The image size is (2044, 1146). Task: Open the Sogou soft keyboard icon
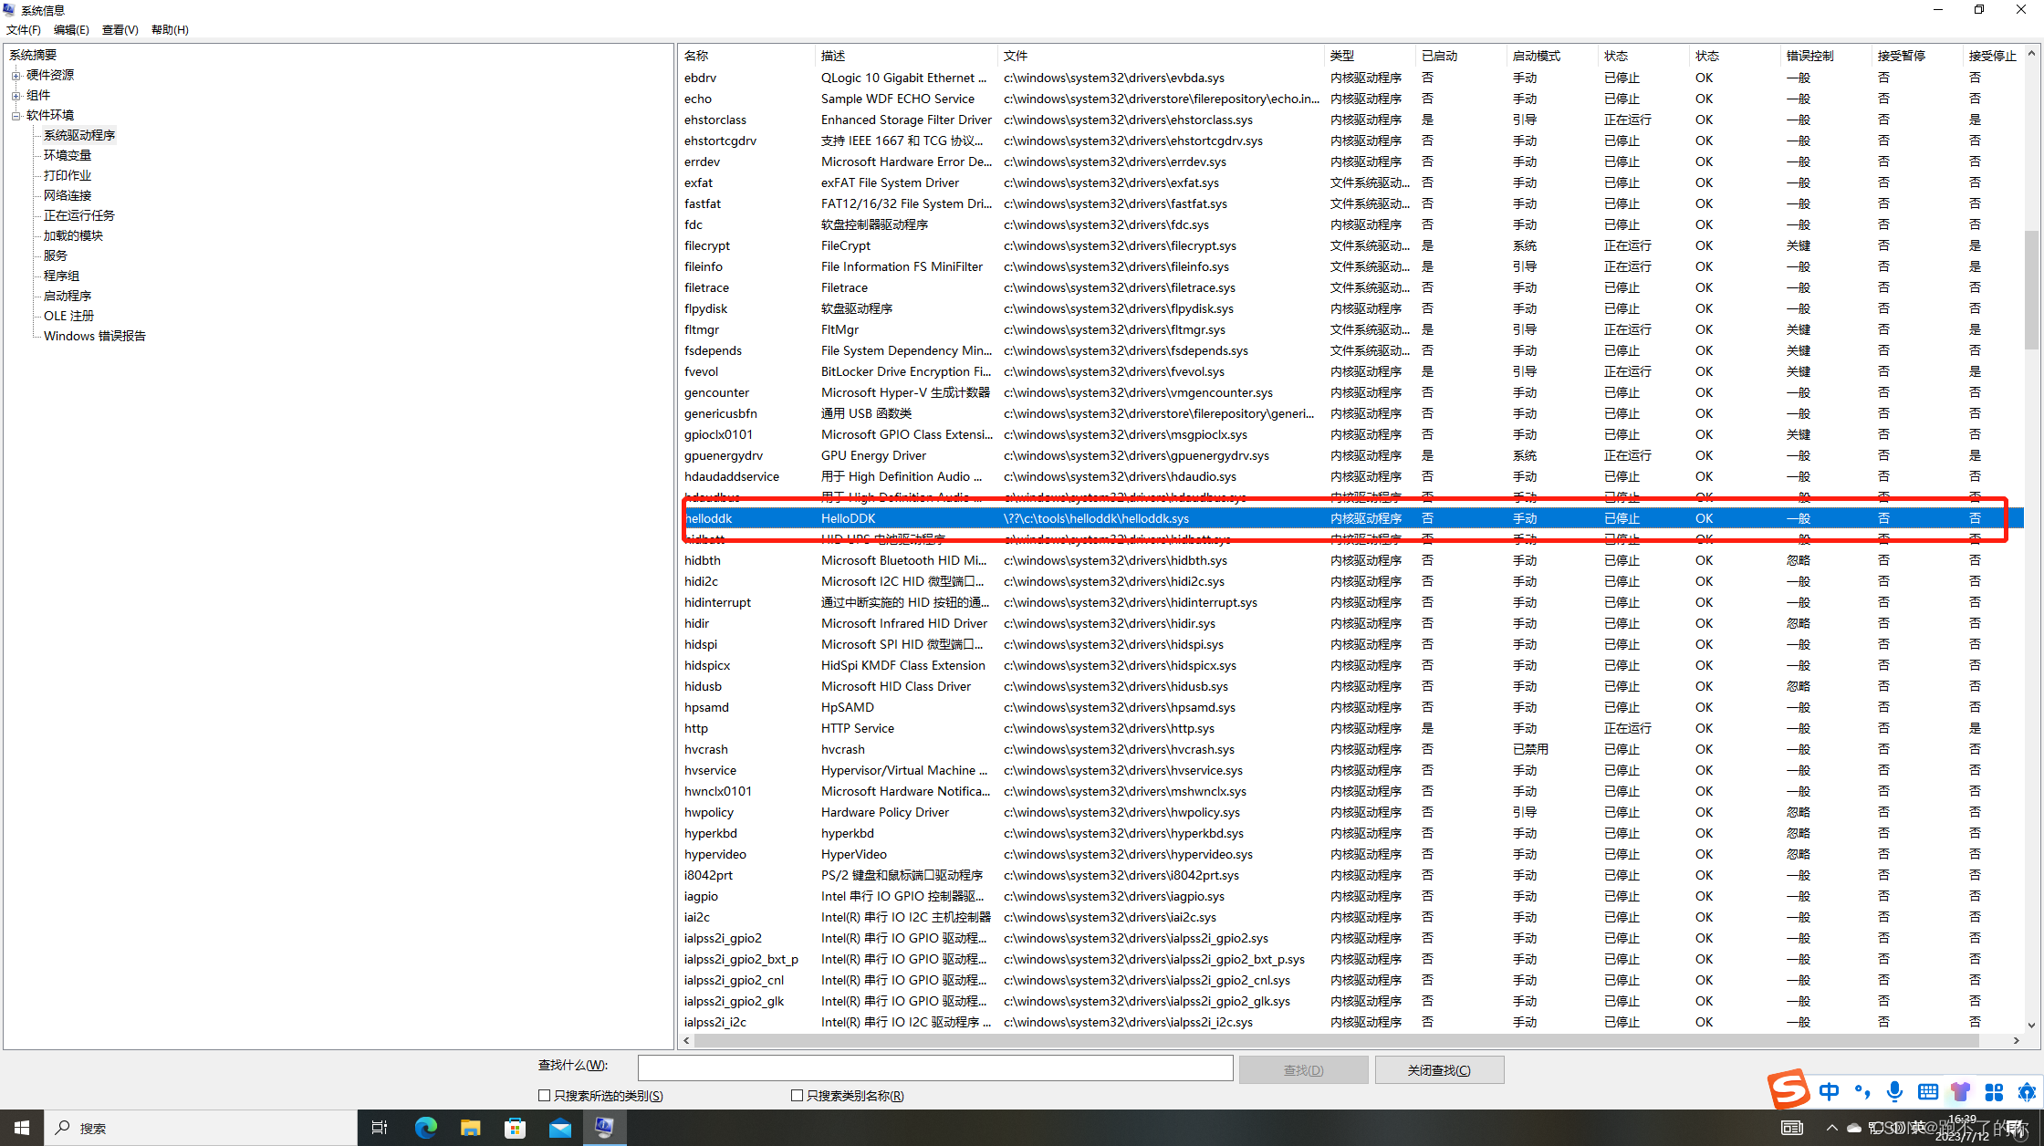1928,1092
